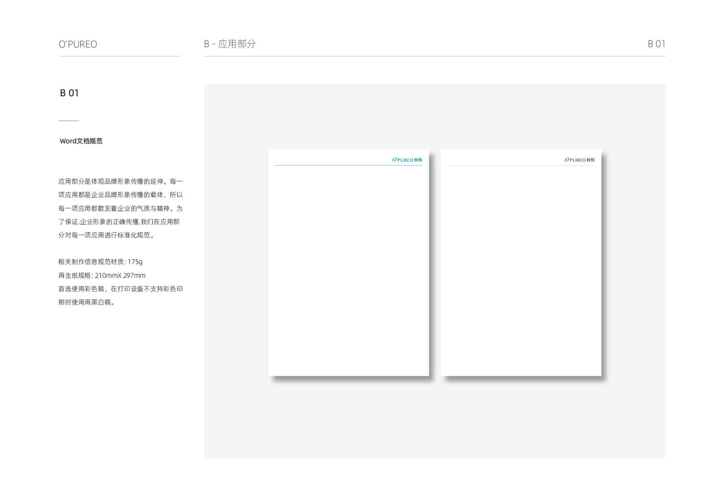Select the 'Word文档规范' subtitle
Viewport: 701px width, 496px height.
tap(81, 141)
